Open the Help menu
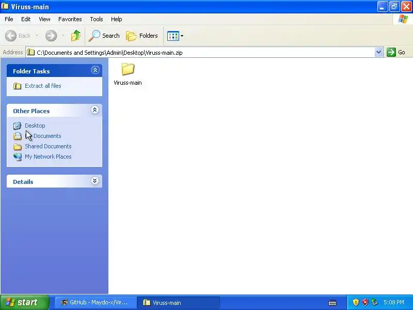This screenshot has width=413, height=310. (x=117, y=19)
